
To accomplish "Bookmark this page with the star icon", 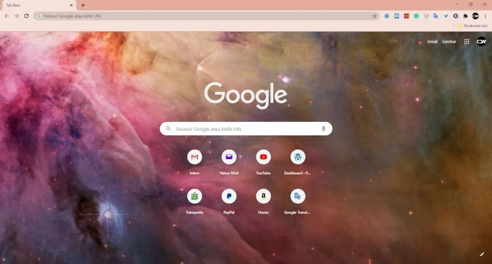I will click(374, 16).
